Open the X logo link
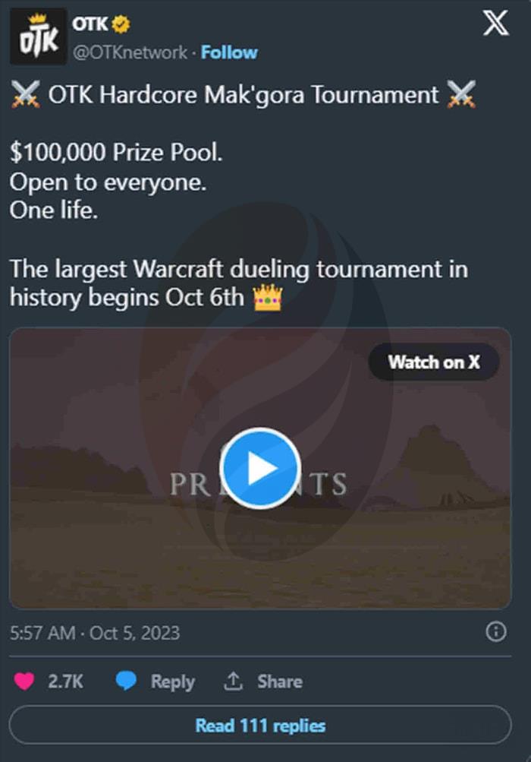Image resolution: width=531 pixels, height=762 pixels. (x=495, y=23)
